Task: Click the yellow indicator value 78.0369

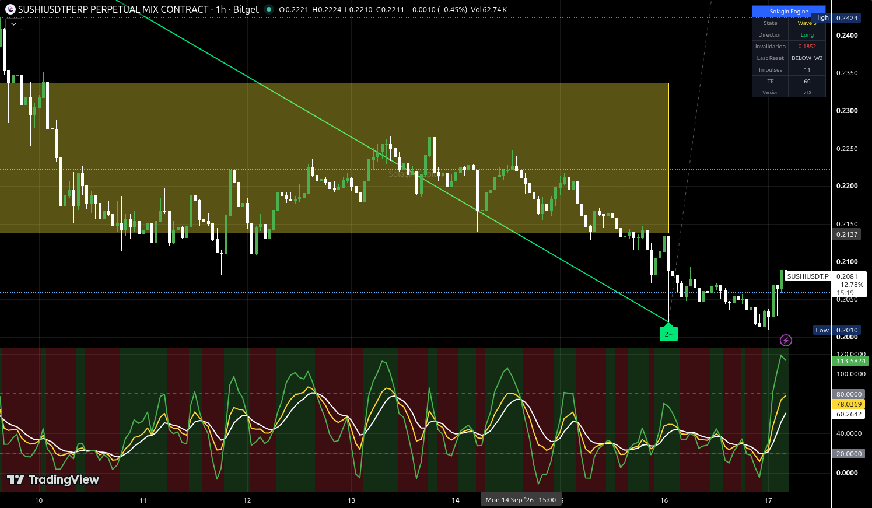Action: coord(849,404)
